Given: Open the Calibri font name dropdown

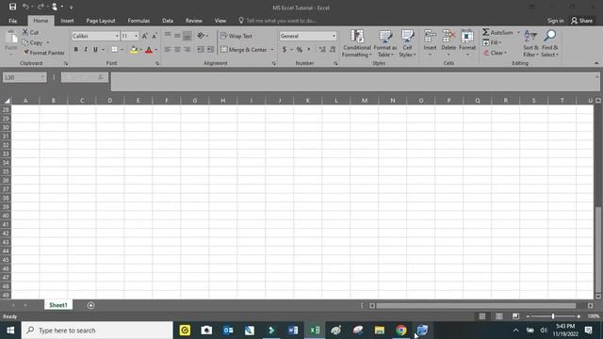Looking at the screenshot, I should point(117,36).
